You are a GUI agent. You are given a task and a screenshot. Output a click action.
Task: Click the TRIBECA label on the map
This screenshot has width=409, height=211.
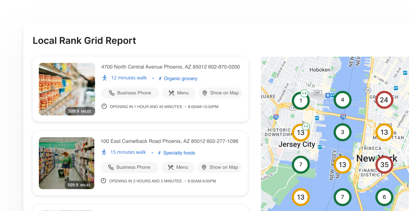[x=371, y=148]
